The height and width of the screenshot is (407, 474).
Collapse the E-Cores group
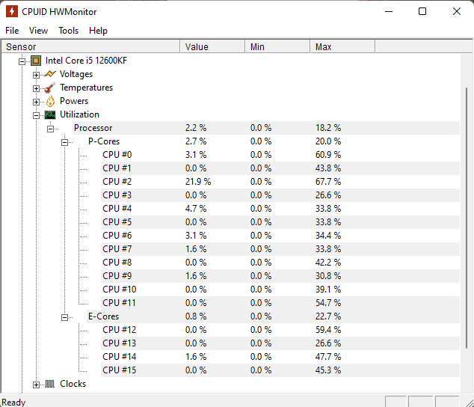(65, 317)
